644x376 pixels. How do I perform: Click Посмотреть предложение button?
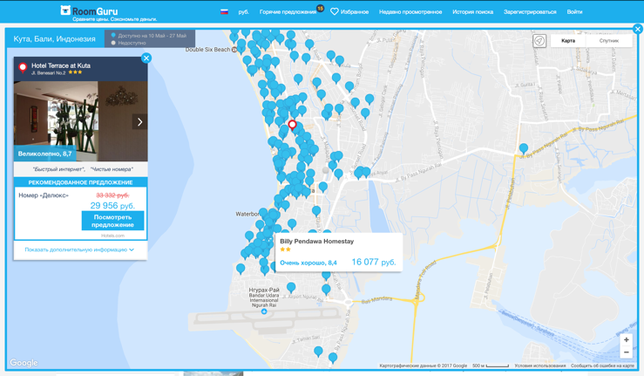tap(113, 221)
